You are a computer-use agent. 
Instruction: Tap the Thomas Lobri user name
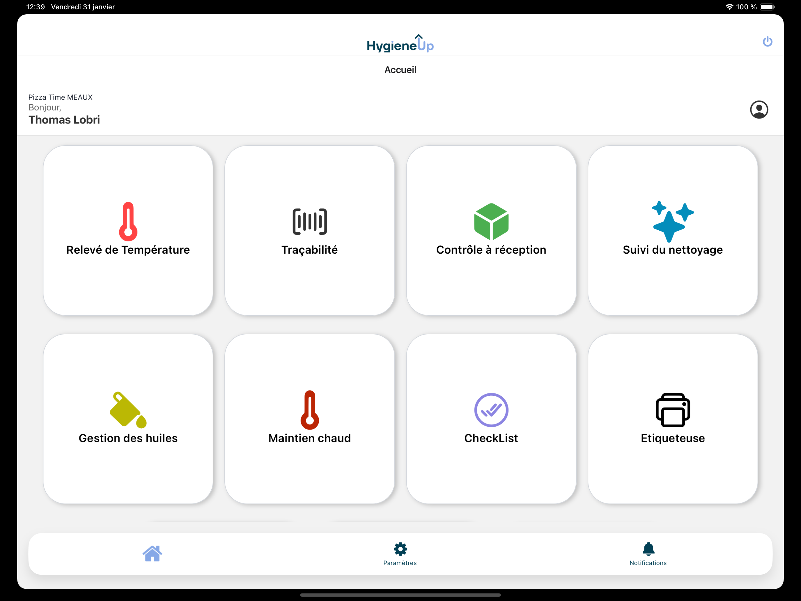point(64,120)
